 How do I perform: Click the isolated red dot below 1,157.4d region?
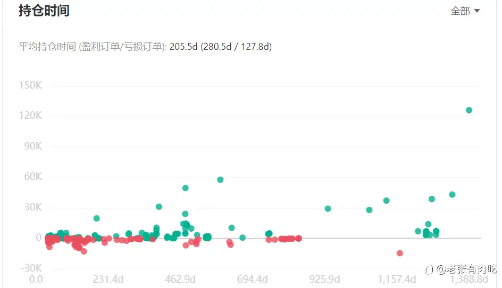pyautogui.click(x=399, y=253)
